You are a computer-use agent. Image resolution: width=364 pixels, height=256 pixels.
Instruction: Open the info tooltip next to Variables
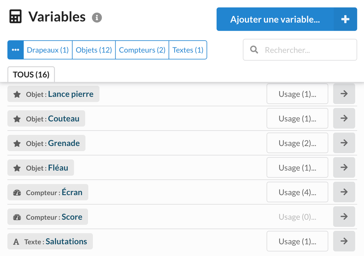[x=97, y=18]
